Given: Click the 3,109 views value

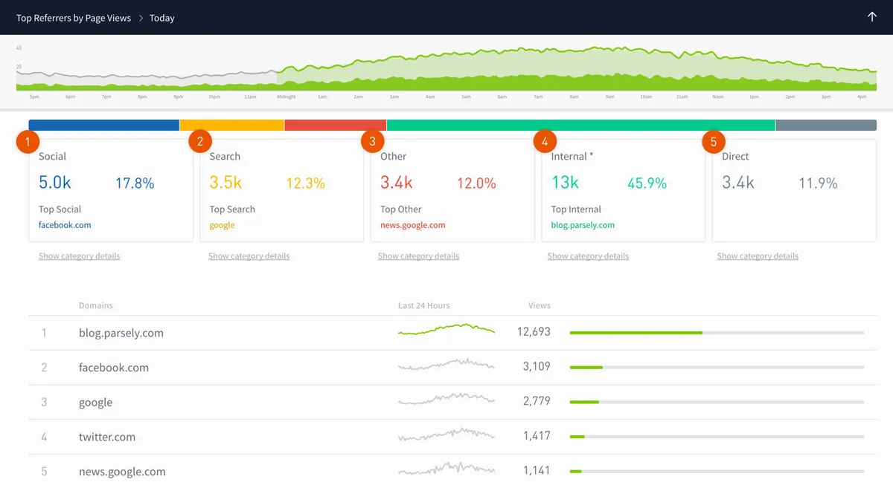Looking at the screenshot, I should [x=537, y=367].
